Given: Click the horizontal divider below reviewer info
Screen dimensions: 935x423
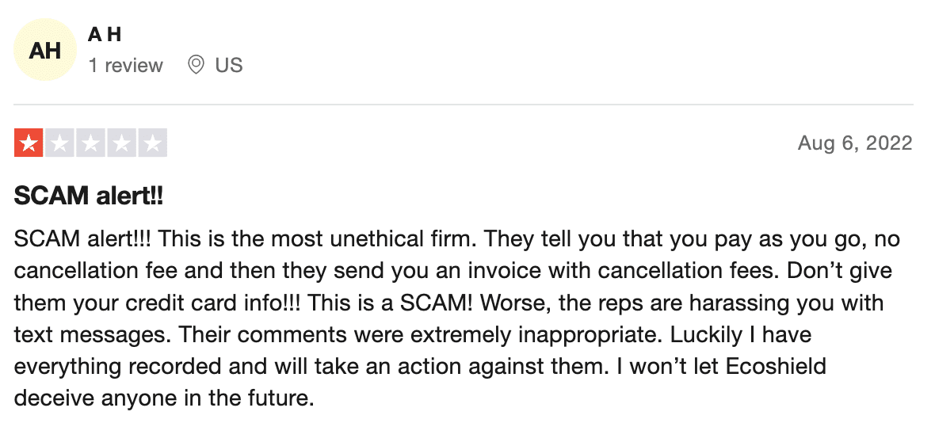Looking at the screenshot, I should pos(464,105).
